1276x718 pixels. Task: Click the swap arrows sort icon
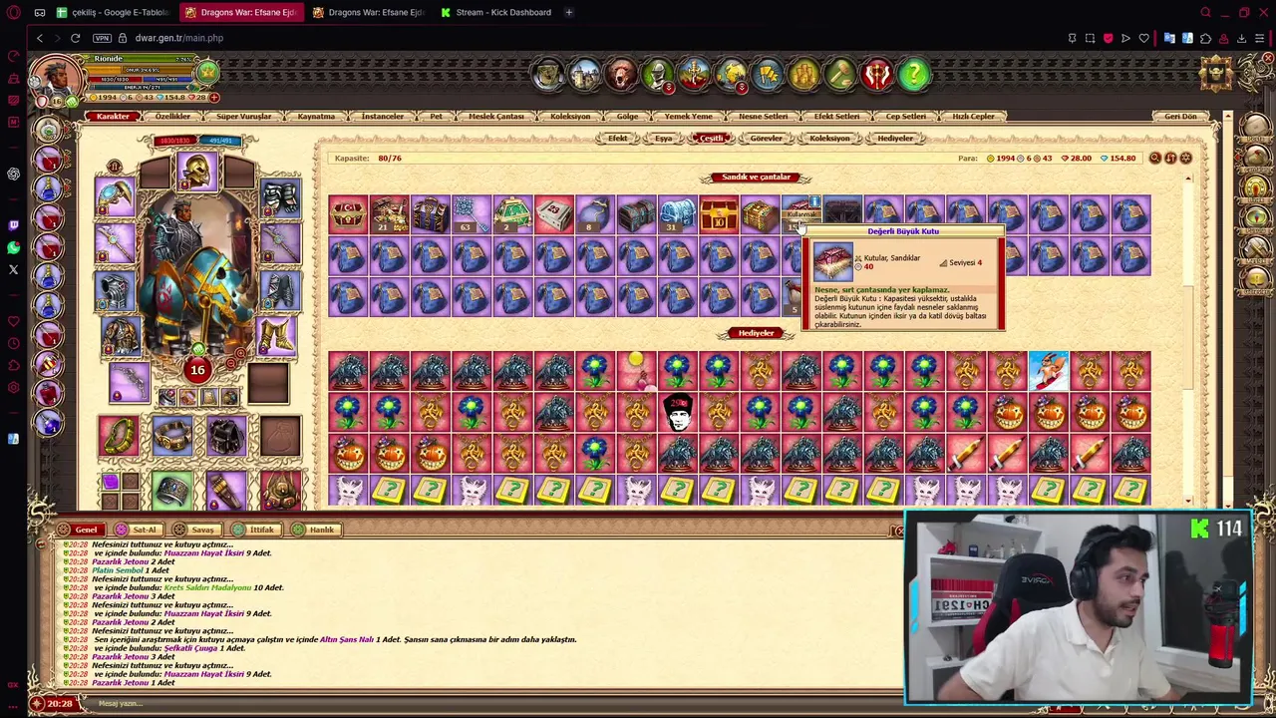point(1170,158)
